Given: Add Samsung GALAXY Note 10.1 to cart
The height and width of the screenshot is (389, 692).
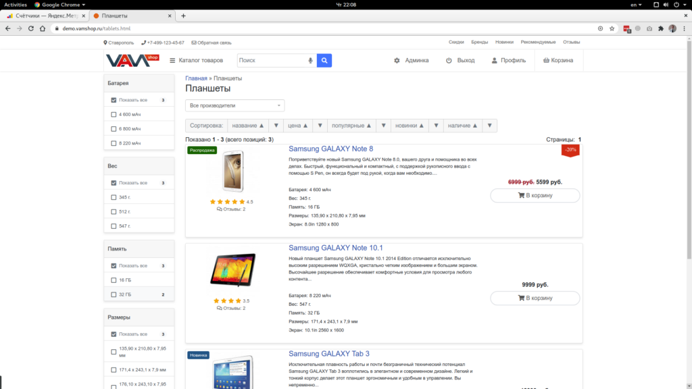Looking at the screenshot, I should tap(535, 298).
